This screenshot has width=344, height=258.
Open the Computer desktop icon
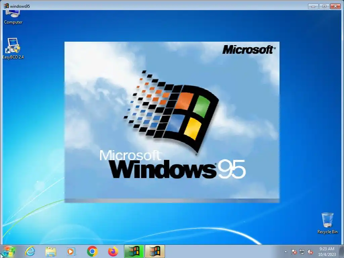(13, 17)
